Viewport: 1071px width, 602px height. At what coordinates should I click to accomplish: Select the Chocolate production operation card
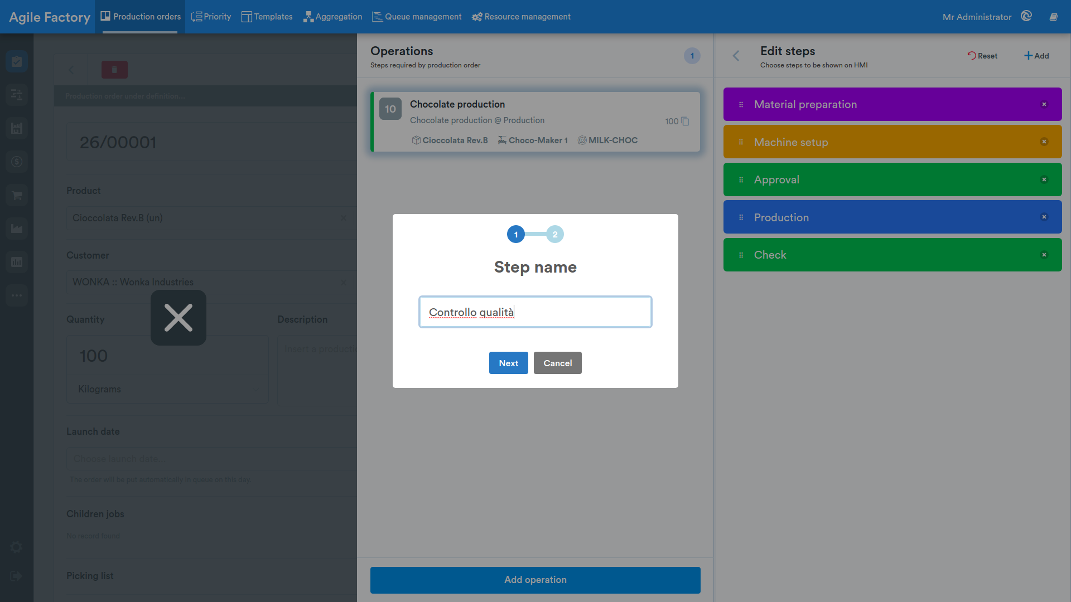535,122
